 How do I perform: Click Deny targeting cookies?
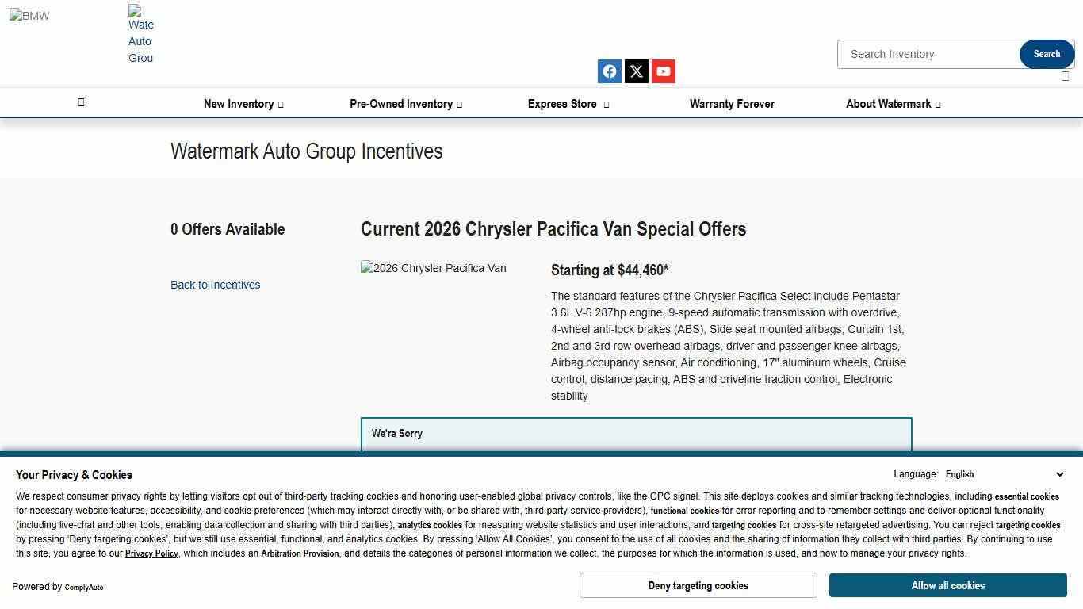click(x=698, y=585)
